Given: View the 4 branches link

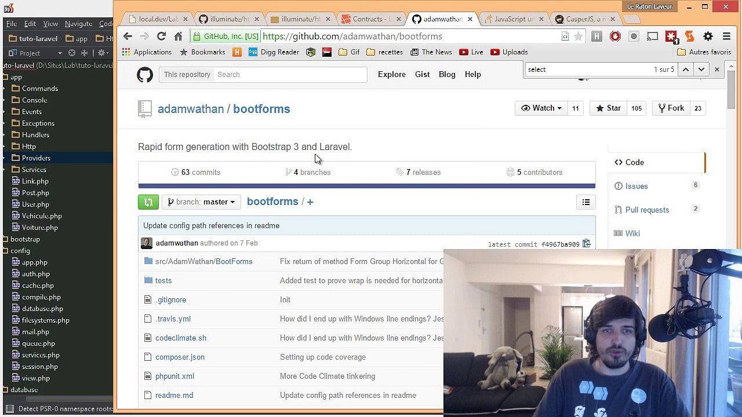Looking at the screenshot, I should tap(308, 173).
